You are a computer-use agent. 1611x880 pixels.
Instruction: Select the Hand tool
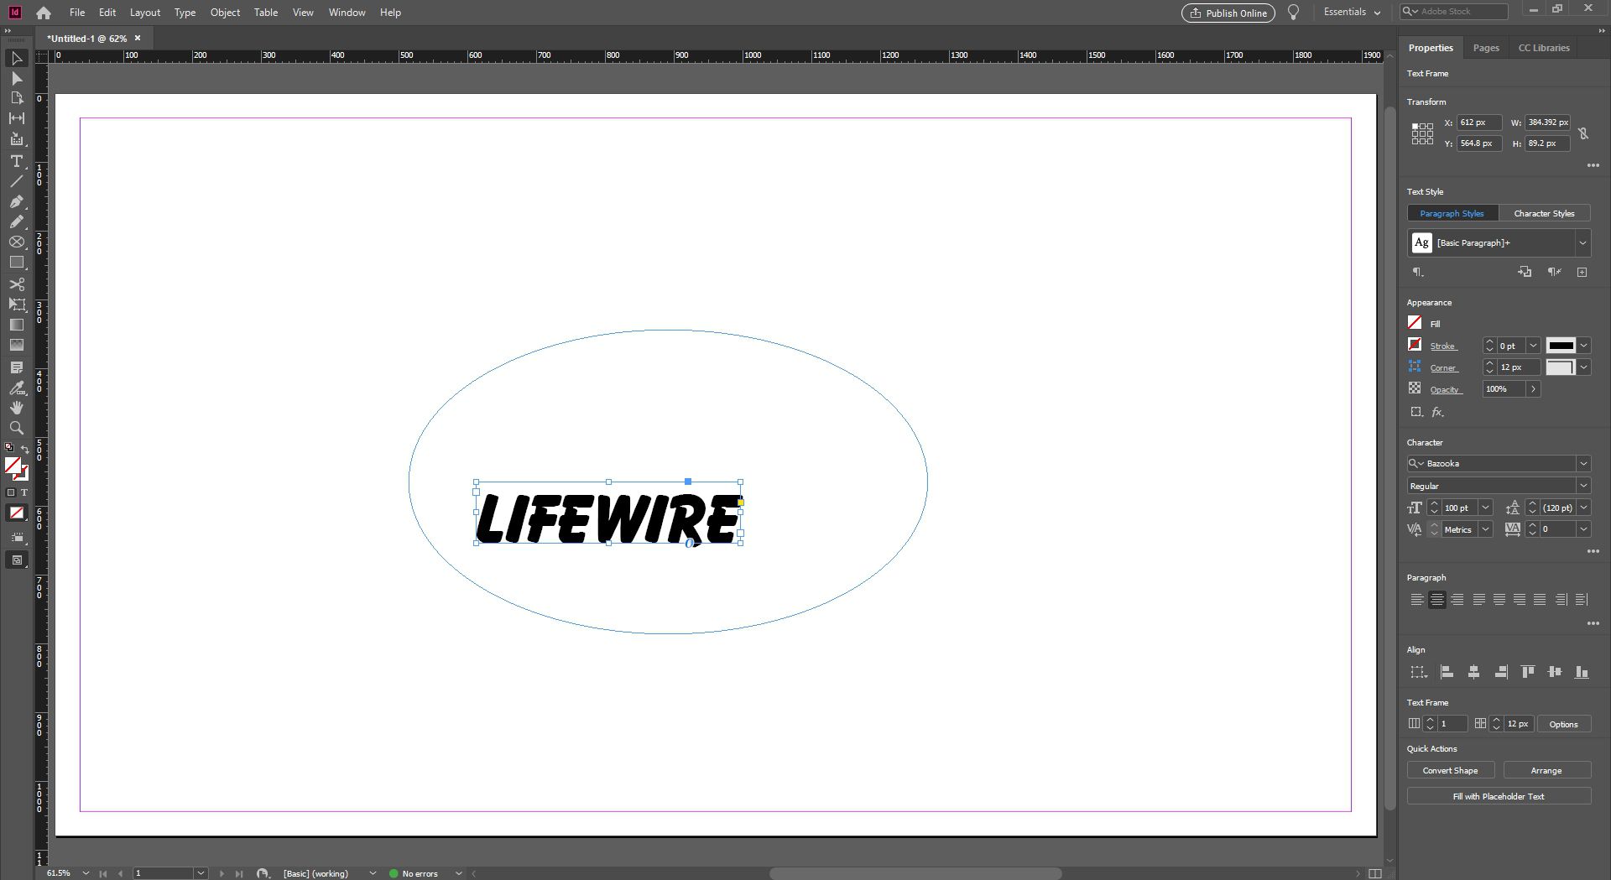tap(16, 408)
